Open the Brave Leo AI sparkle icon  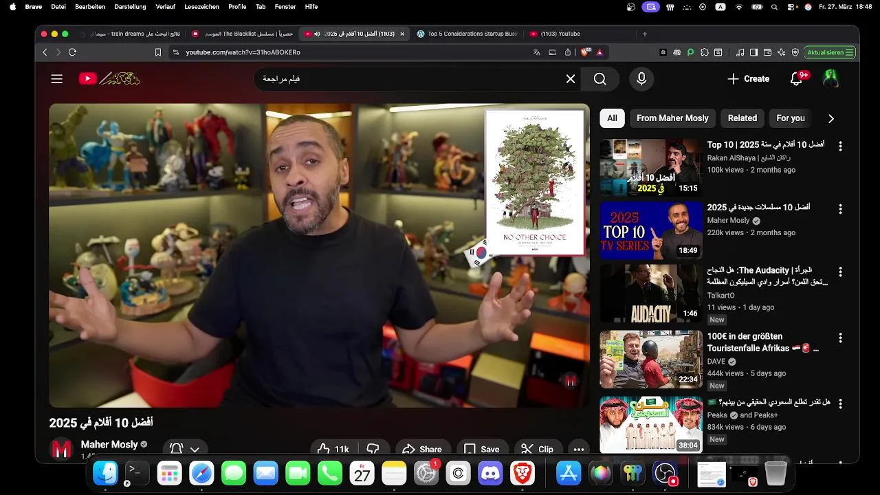[781, 52]
